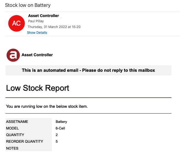Click the reorder quantity value 5
This screenshot has height=157, width=180.
click(x=57, y=142)
